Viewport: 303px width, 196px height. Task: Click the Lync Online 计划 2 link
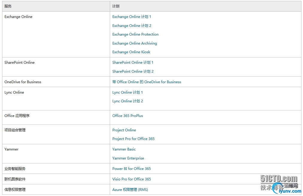(x=127, y=101)
